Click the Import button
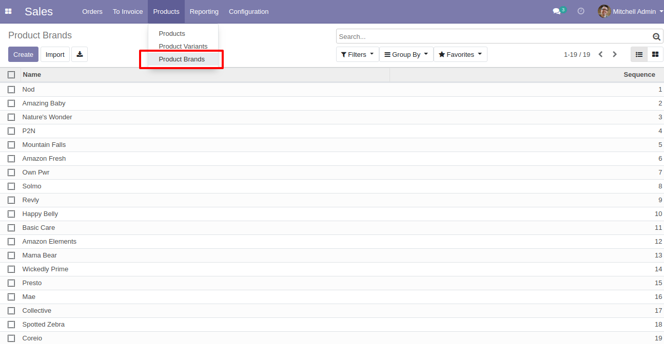Viewport: 664px width, 344px height. click(55, 54)
